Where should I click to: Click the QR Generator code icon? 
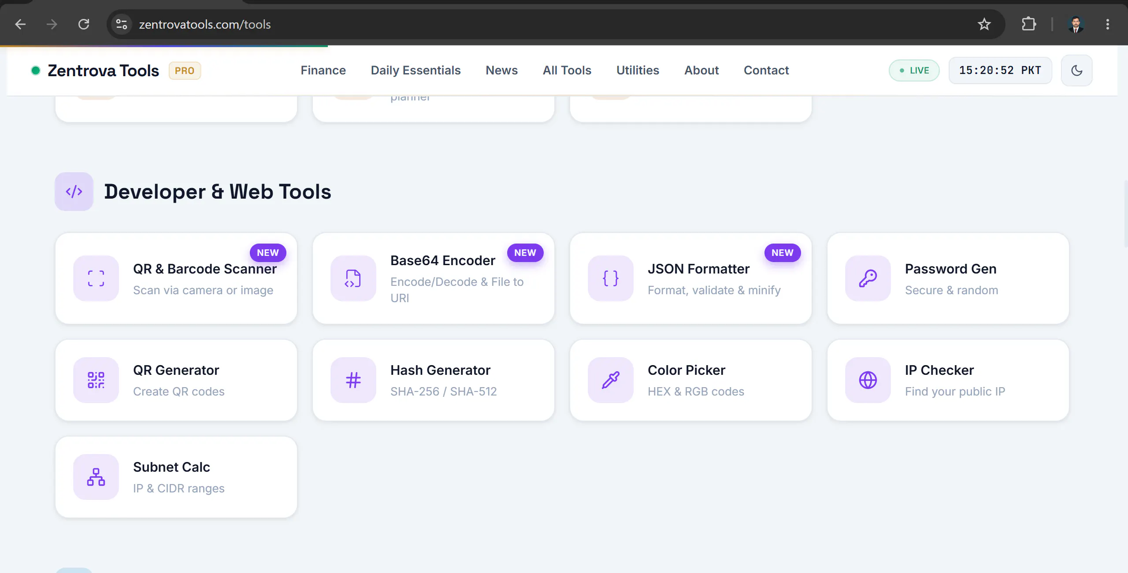(x=96, y=380)
